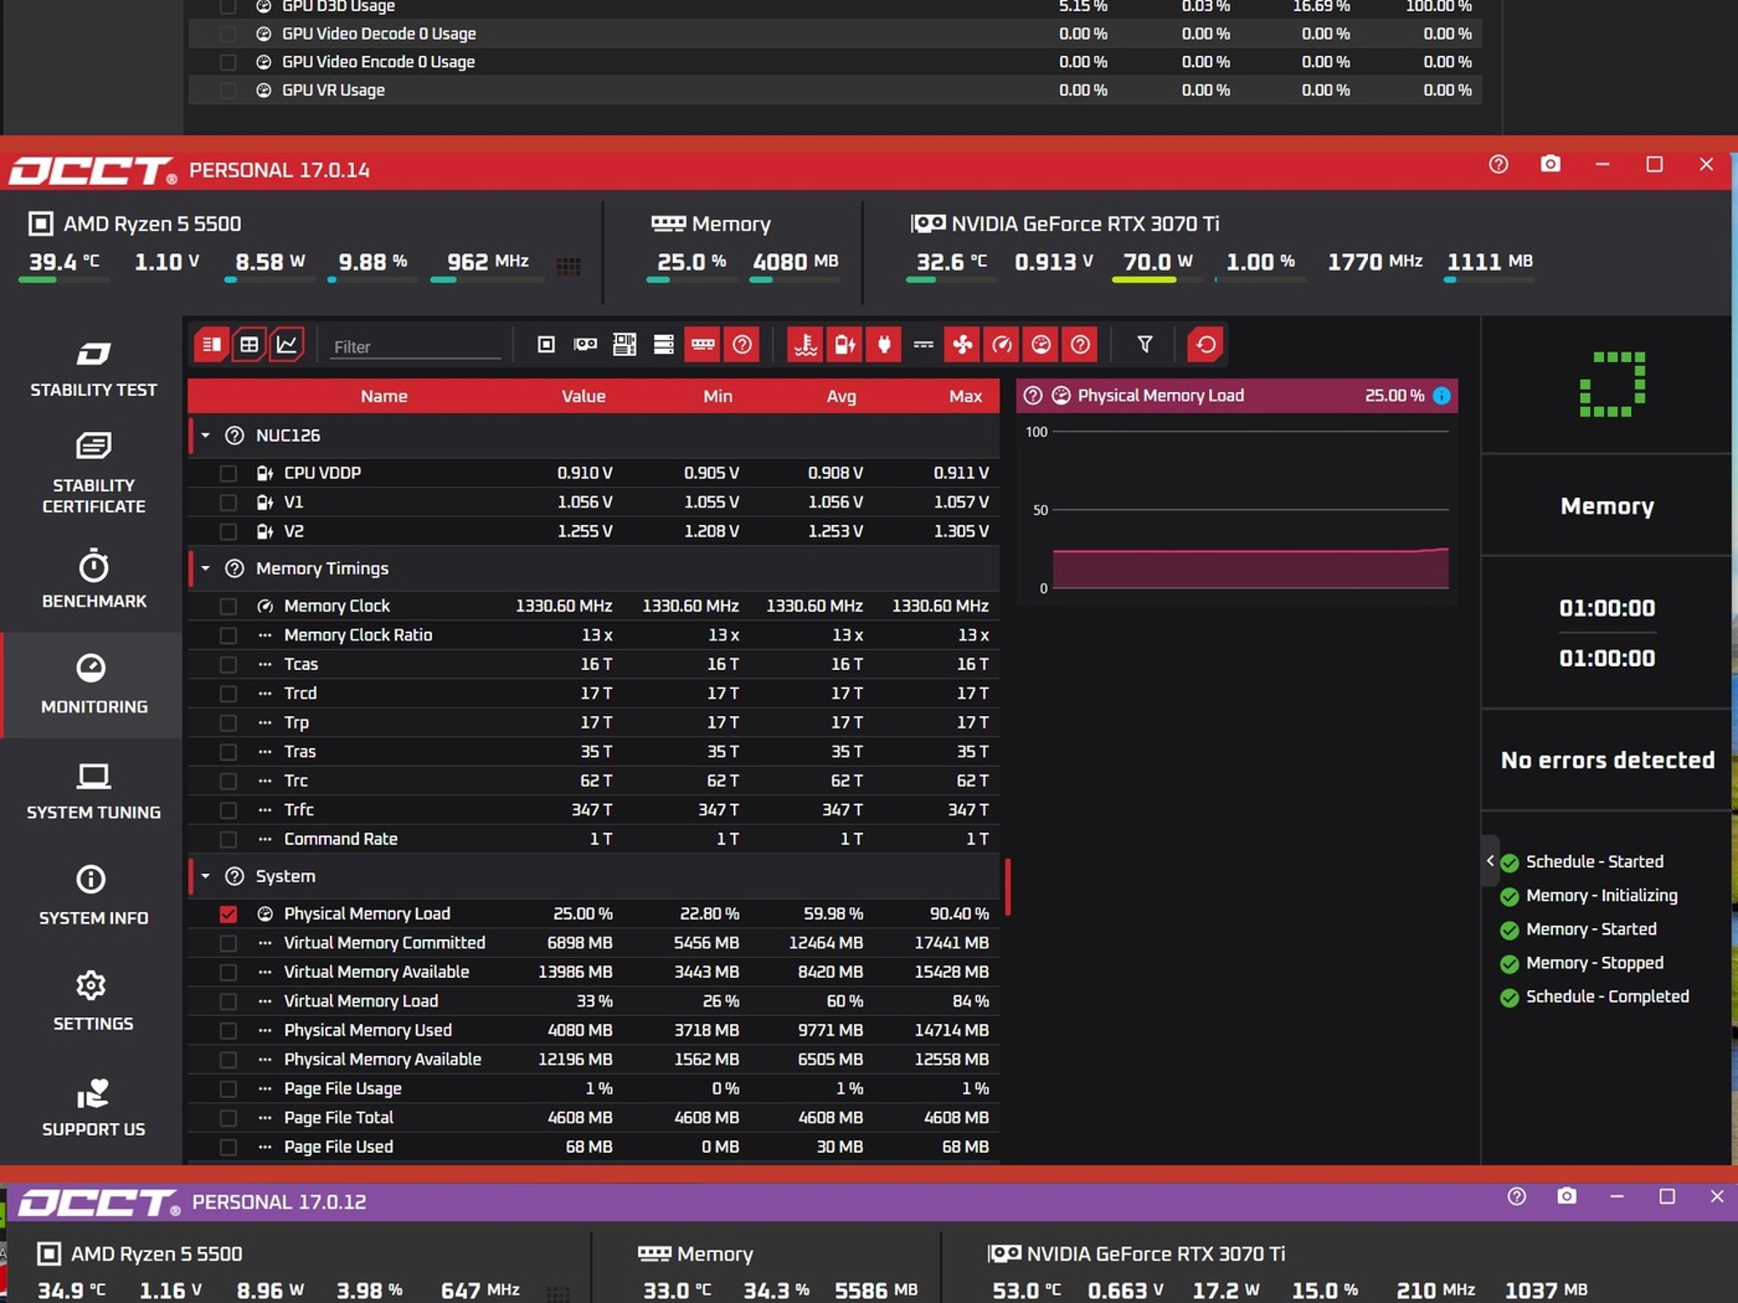Collapse the System sensor group
This screenshot has height=1303, width=1738.
(x=205, y=876)
